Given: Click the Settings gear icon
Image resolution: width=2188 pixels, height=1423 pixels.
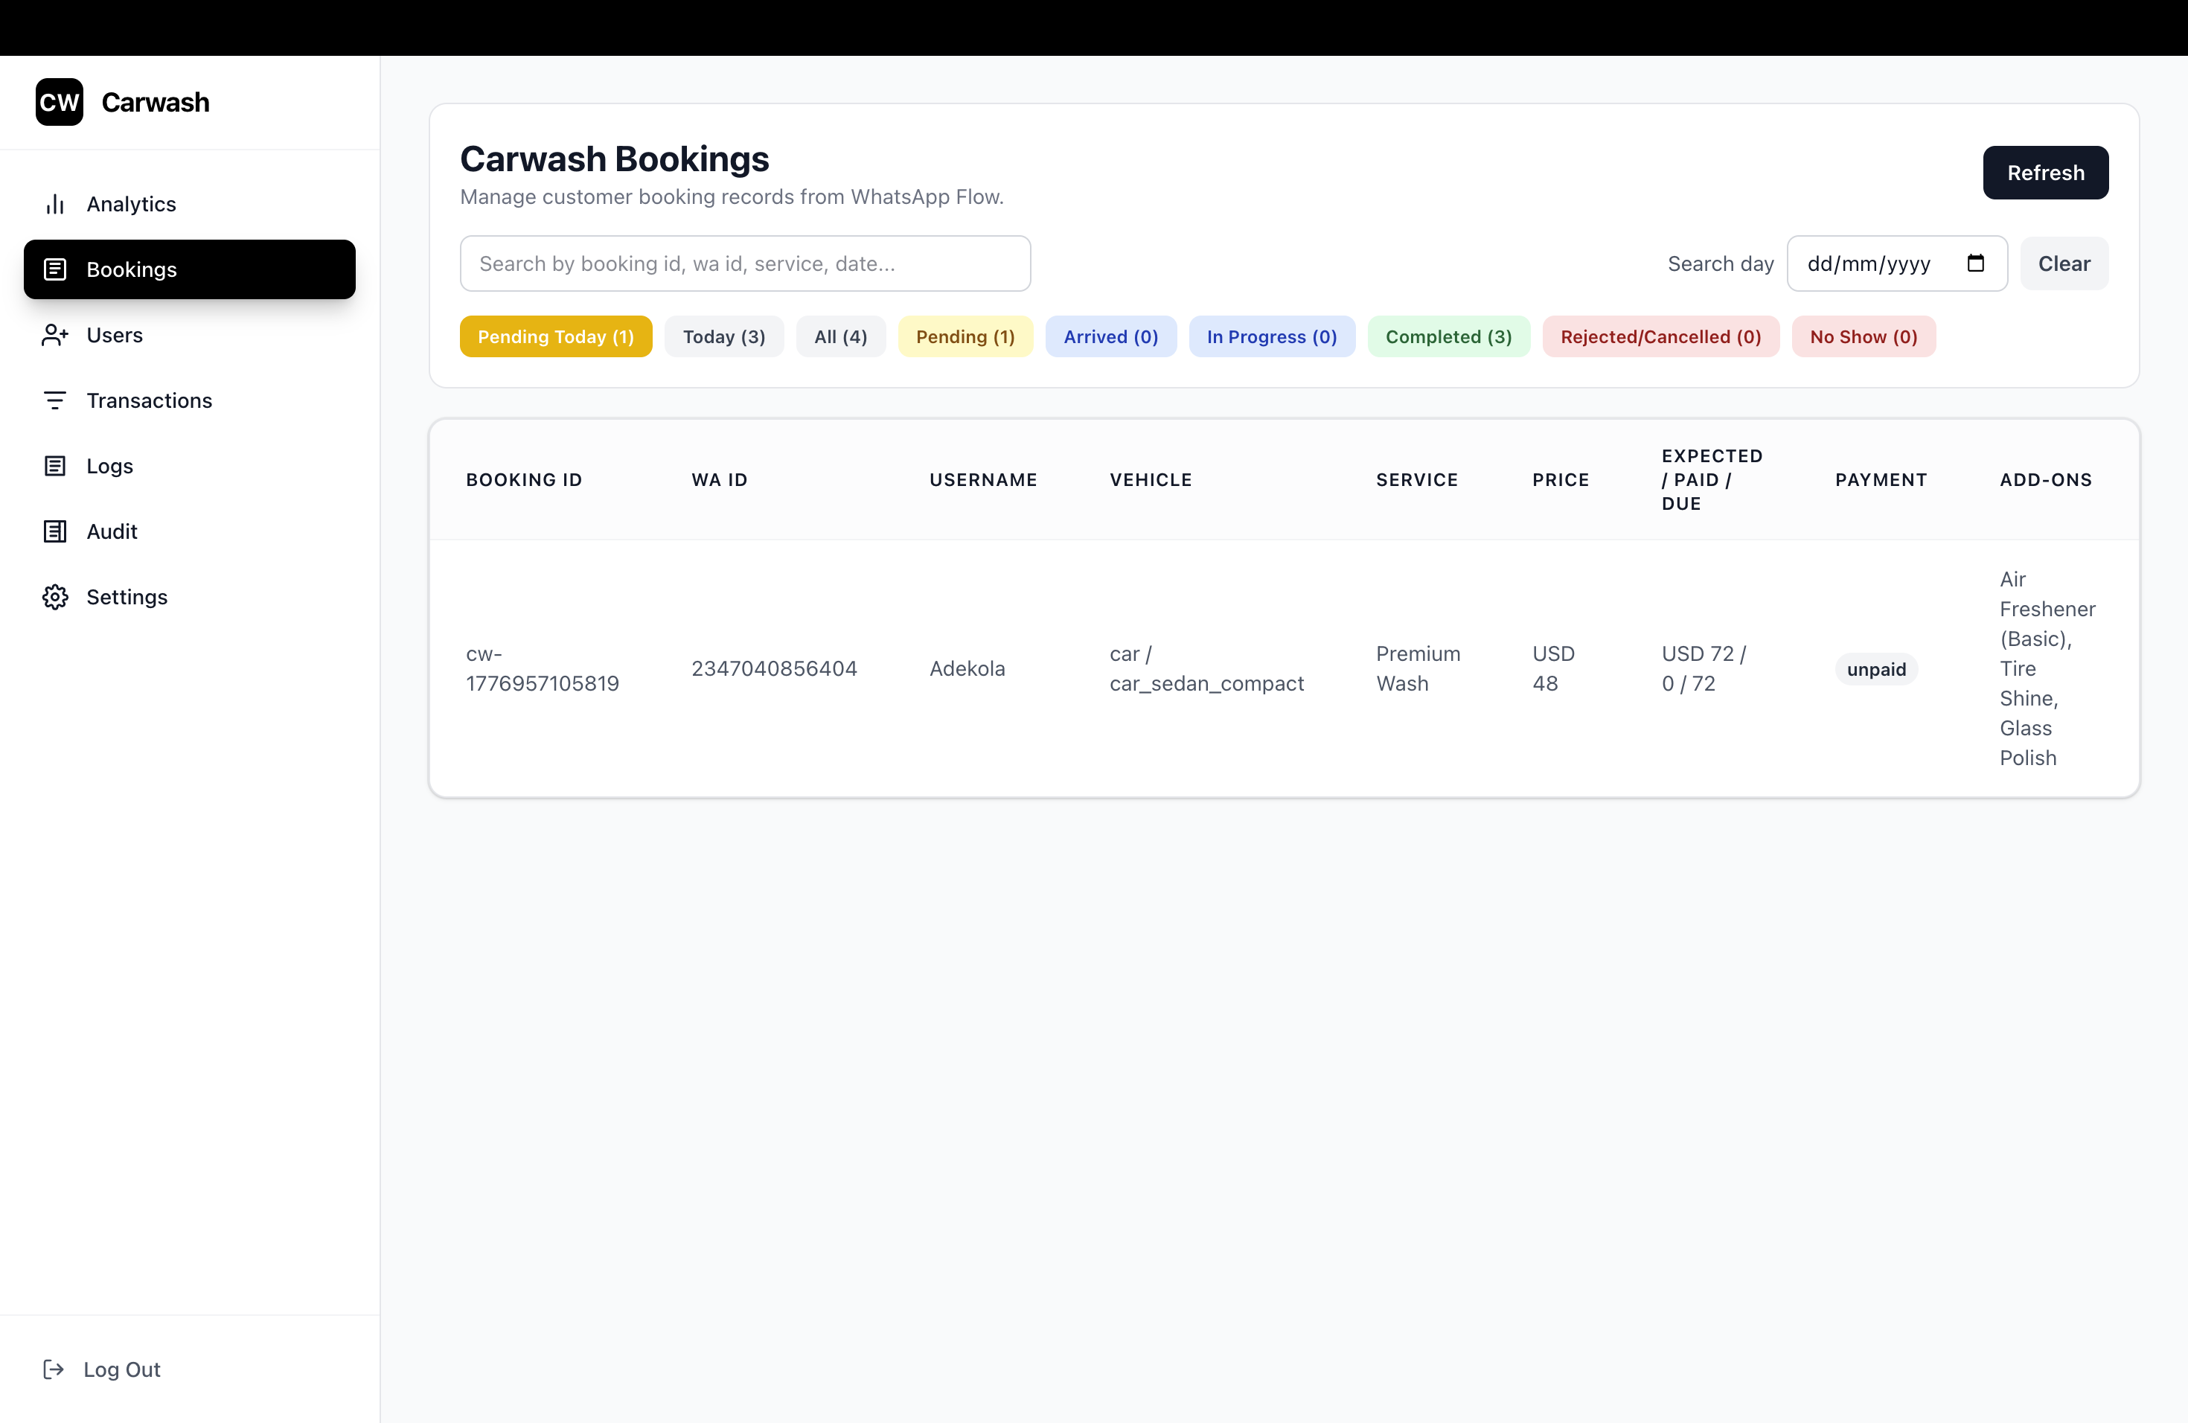Looking at the screenshot, I should pyautogui.click(x=55, y=597).
